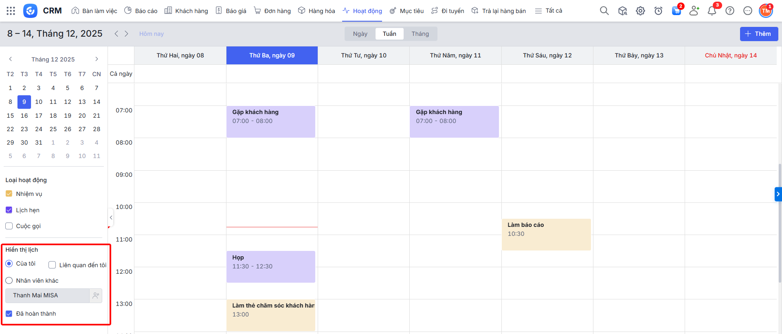Click the shopping cart icon

tap(676, 11)
